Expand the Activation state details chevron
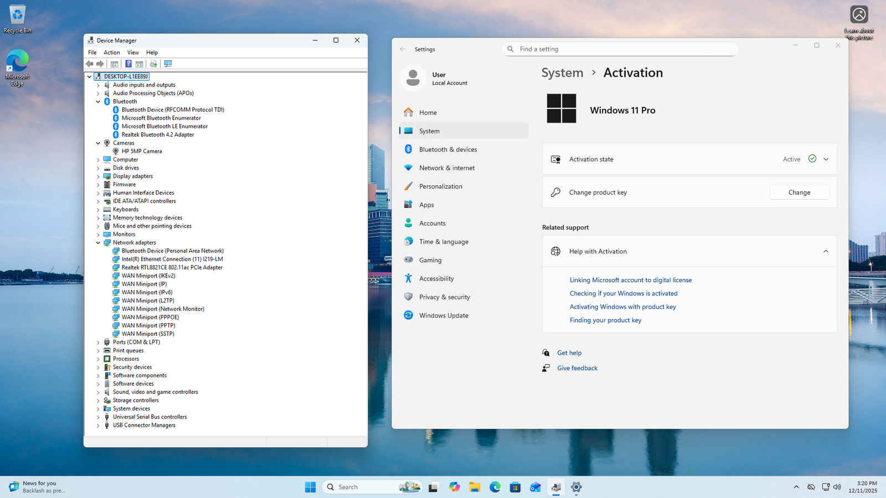Viewport: 886px width, 498px height. (x=826, y=159)
